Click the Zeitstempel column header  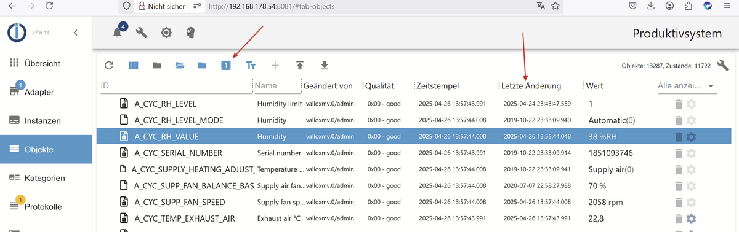[438, 86]
